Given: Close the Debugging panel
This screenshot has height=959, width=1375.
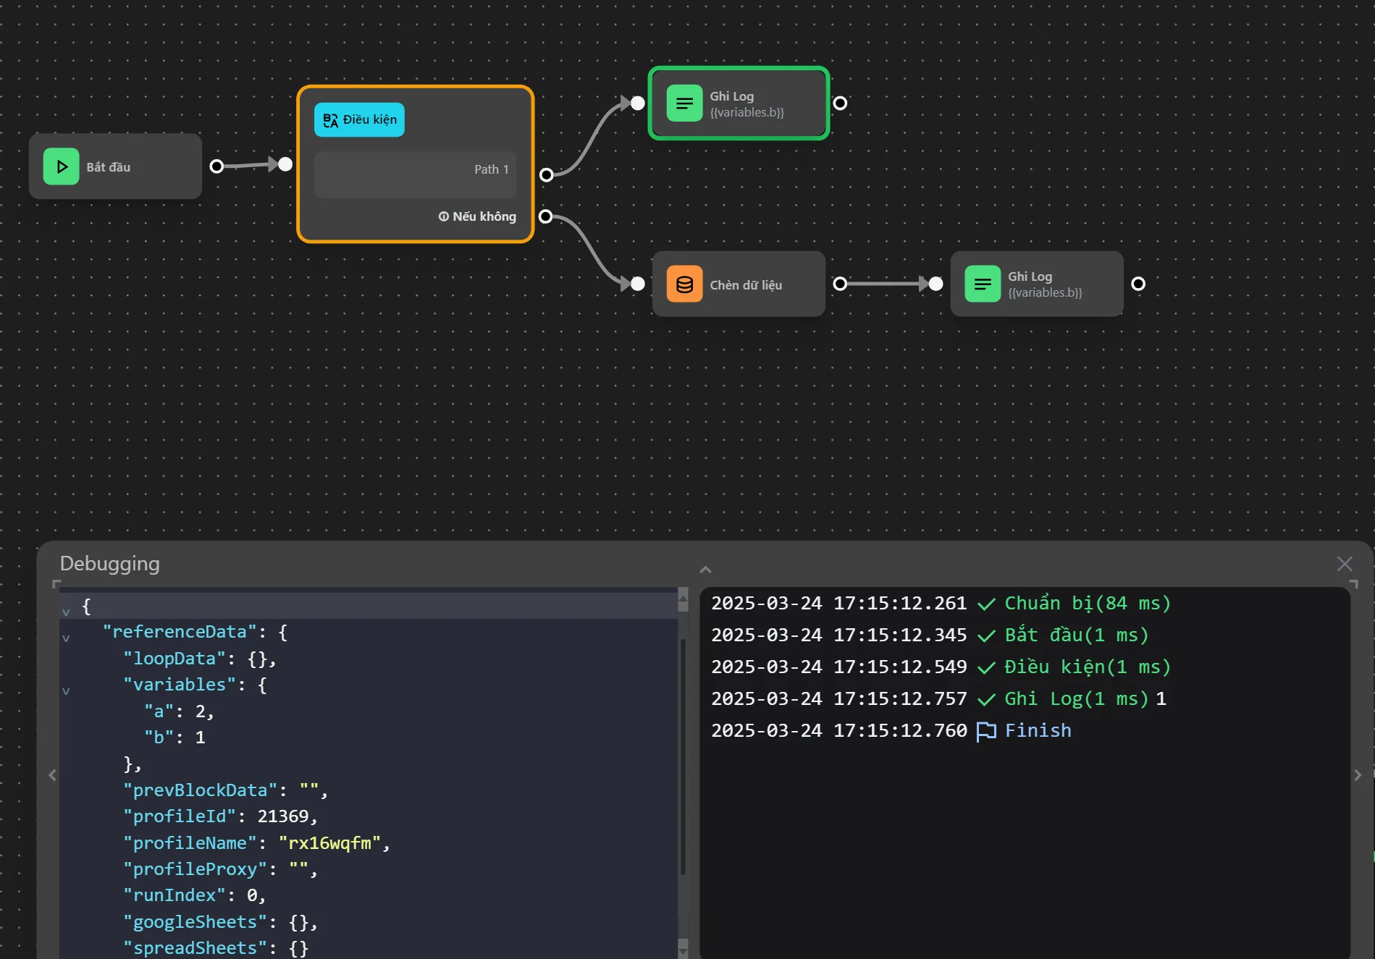Looking at the screenshot, I should click(x=1345, y=563).
